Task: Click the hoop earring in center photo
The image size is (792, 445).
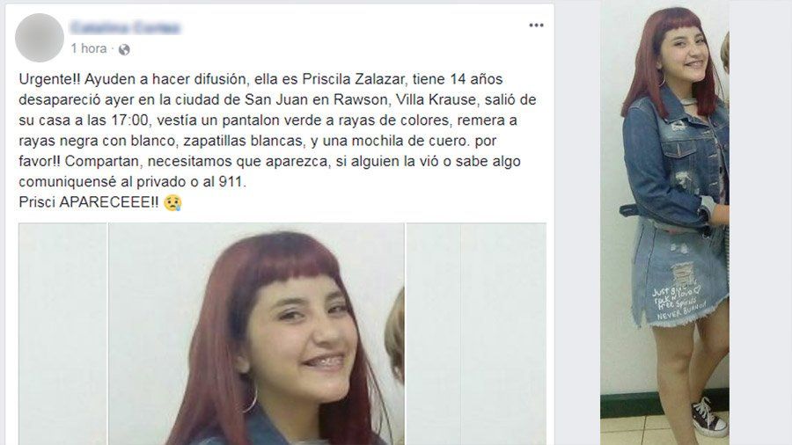Action: tap(251, 398)
